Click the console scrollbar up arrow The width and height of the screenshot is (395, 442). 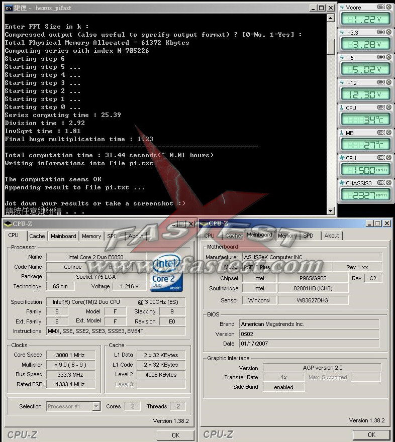click(331, 18)
